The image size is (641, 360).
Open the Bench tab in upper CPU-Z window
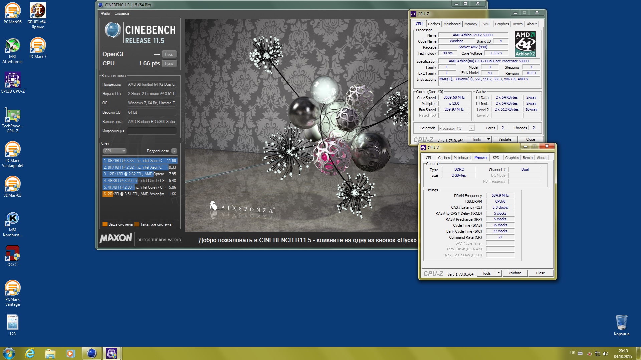coord(517,24)
